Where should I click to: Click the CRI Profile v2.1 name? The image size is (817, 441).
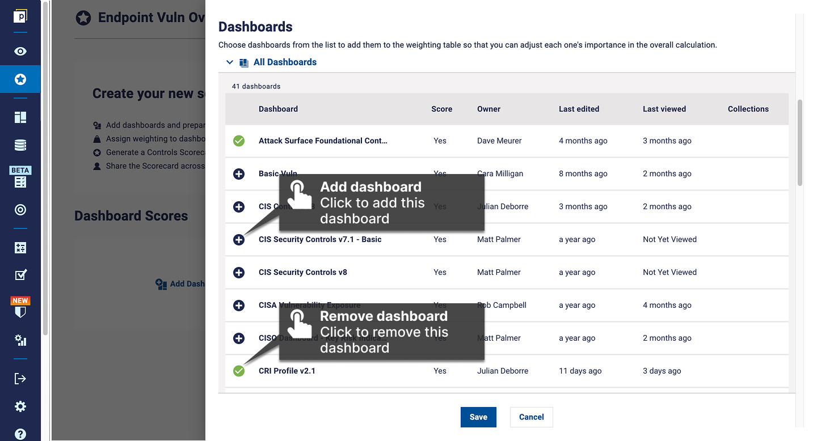pyautogui.click(x=287, y=371)
